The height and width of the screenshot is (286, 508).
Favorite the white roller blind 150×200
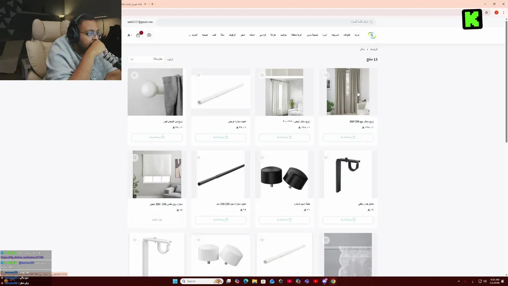[135, 158]
